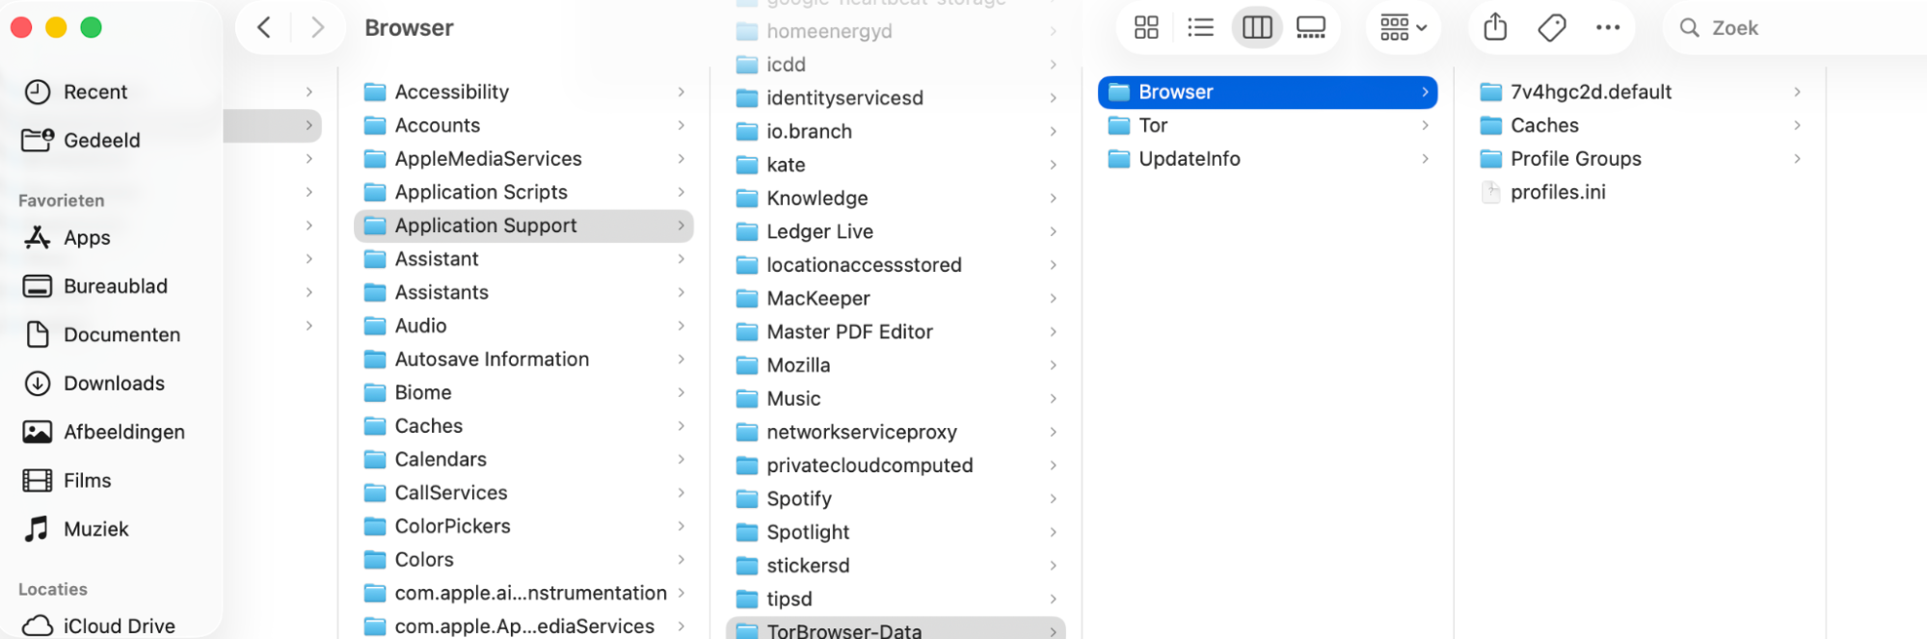The height and width of the screenshot is (639, 1927).
Task: Select the Music folder
Action: click(896, 398)
